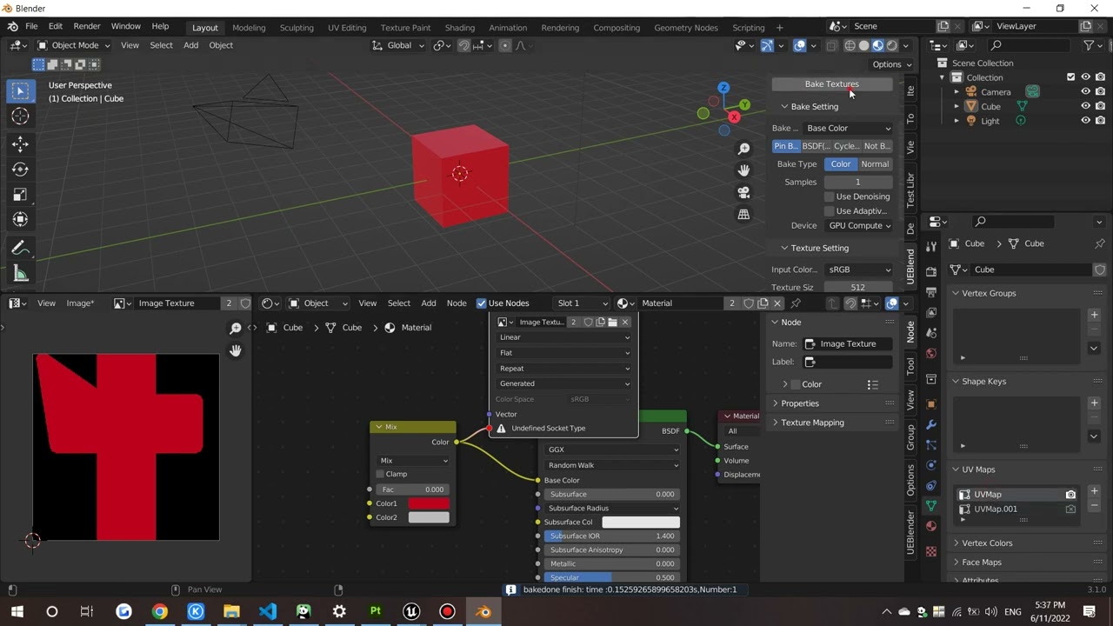Viewport: 1113px width, 626px height.
Task: Click the Pin B... toggle button
Action: [785, 146]
